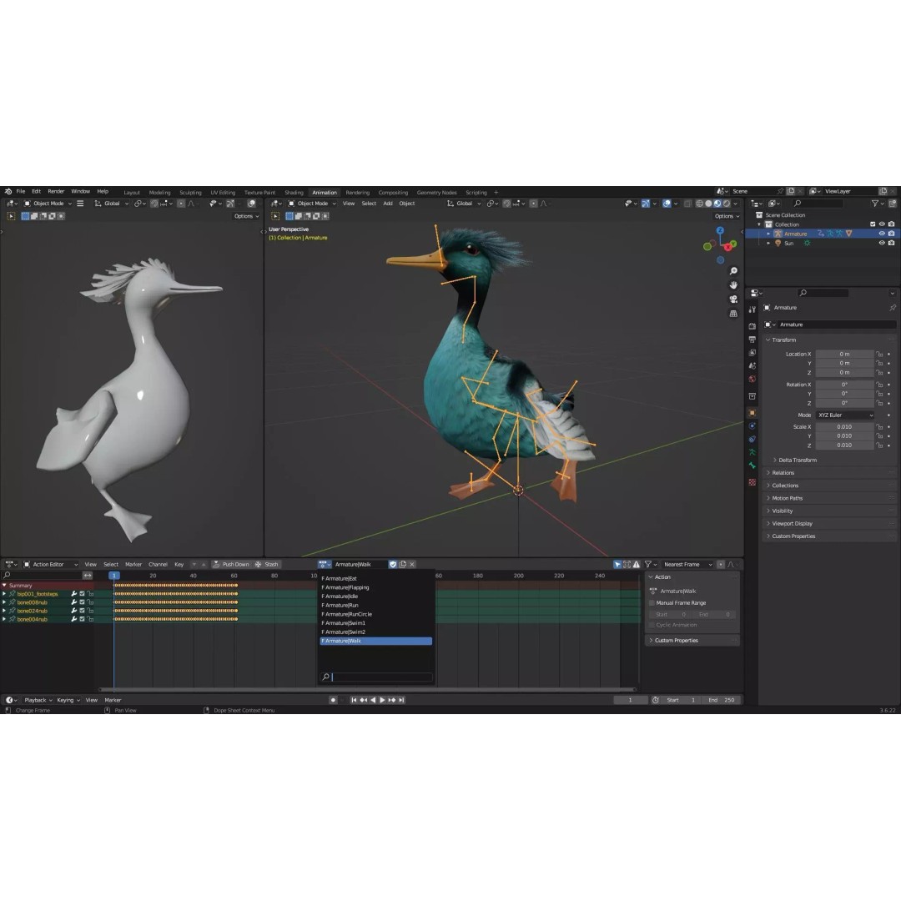Open the Object Mode dropdown in the left viewport
This screenshot has height=901, width=901.
(x=48, y=204)
